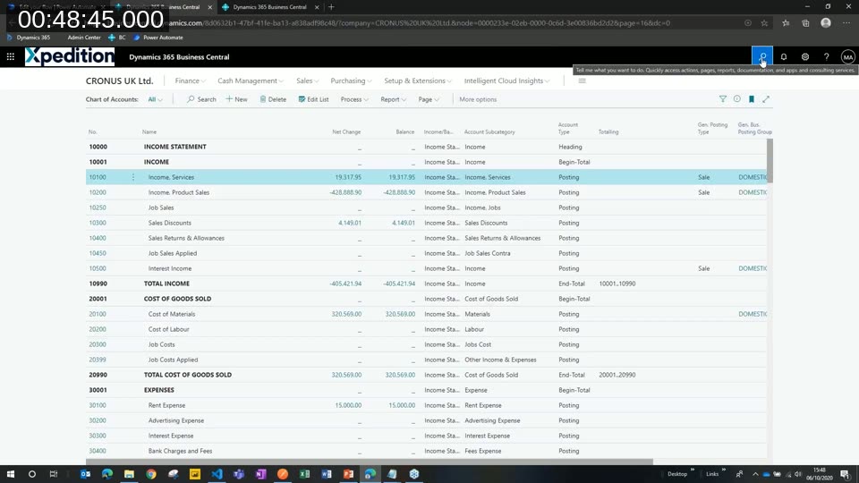This screenshot has height=483, width=859.
Task: Switch to Edit List mode
Action: point(313,99)
